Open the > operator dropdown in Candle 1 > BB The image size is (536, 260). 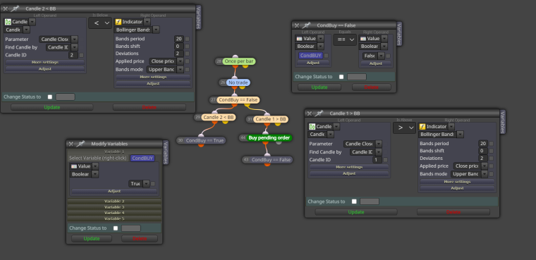click(404, 128)
